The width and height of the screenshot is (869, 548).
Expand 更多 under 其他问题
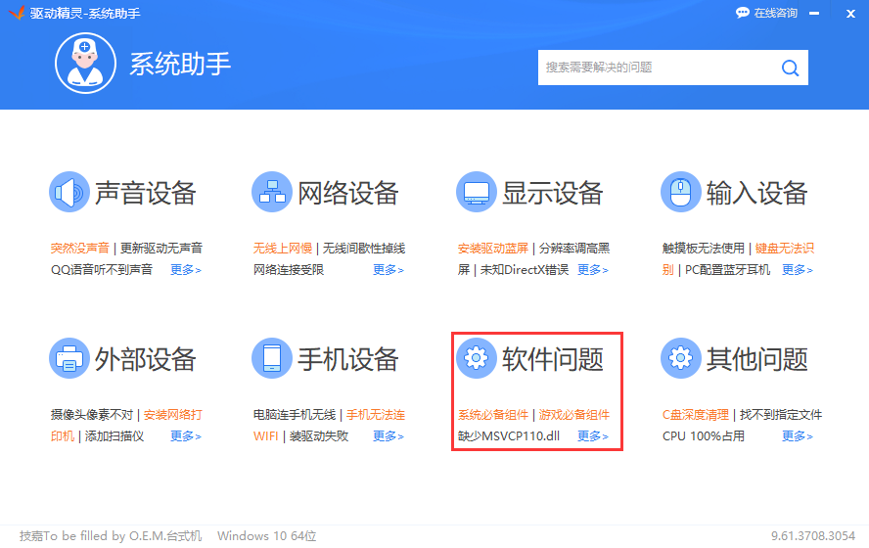point(797,436)
